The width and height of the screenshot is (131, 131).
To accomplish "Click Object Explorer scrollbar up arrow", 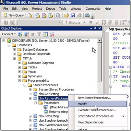I will [100, 41].
